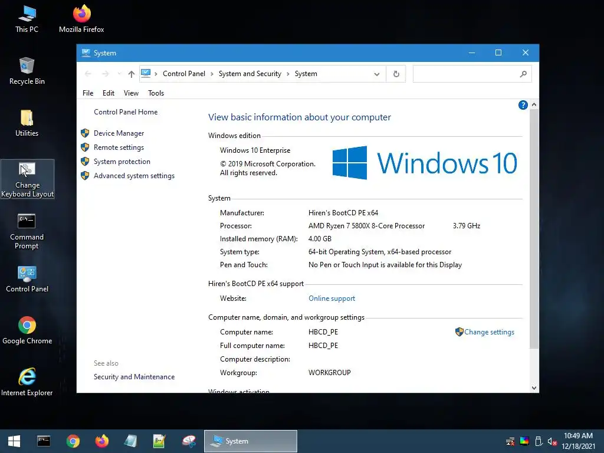
Task: Open the Tools menu
Action: tap(156, 93)
